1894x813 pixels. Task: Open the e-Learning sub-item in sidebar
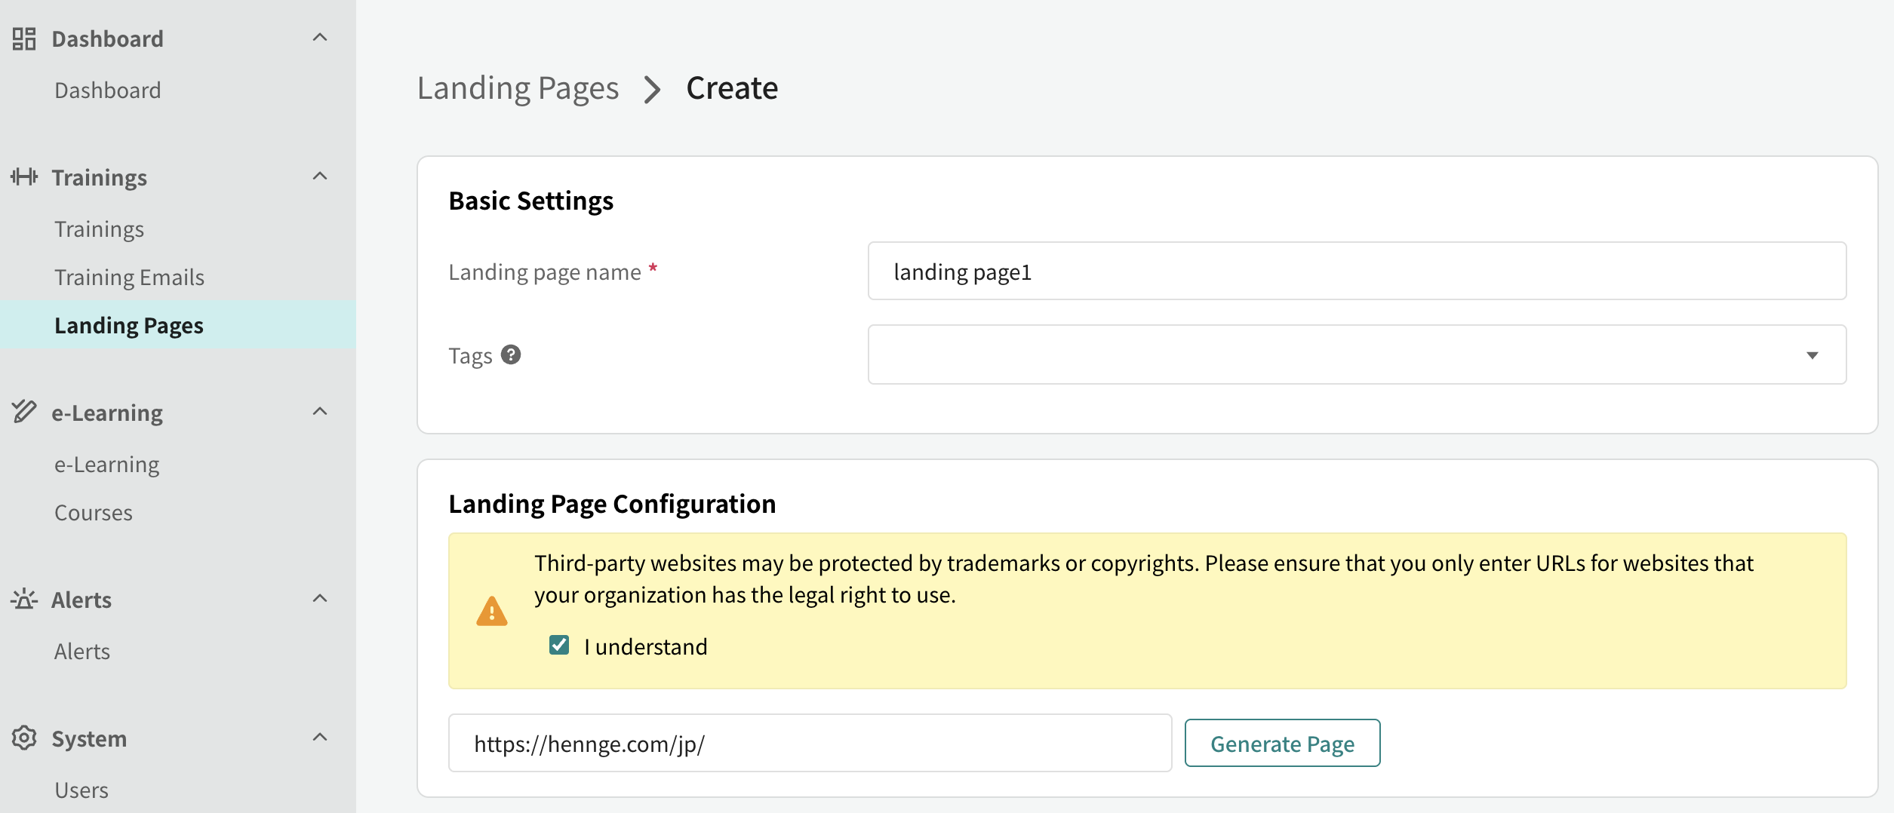107,465
